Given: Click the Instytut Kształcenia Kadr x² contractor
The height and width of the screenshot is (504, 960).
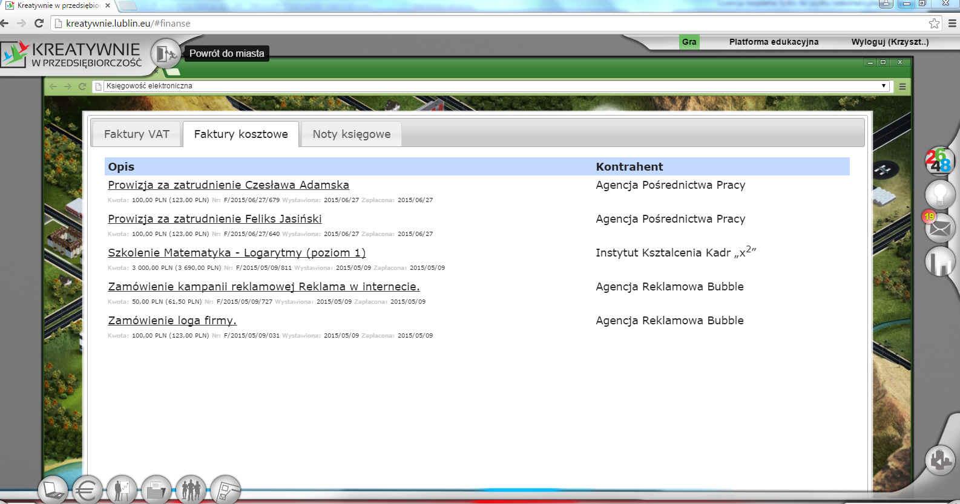Looking at the screenshot, I should pyautogui.click(x=676, y=252).
